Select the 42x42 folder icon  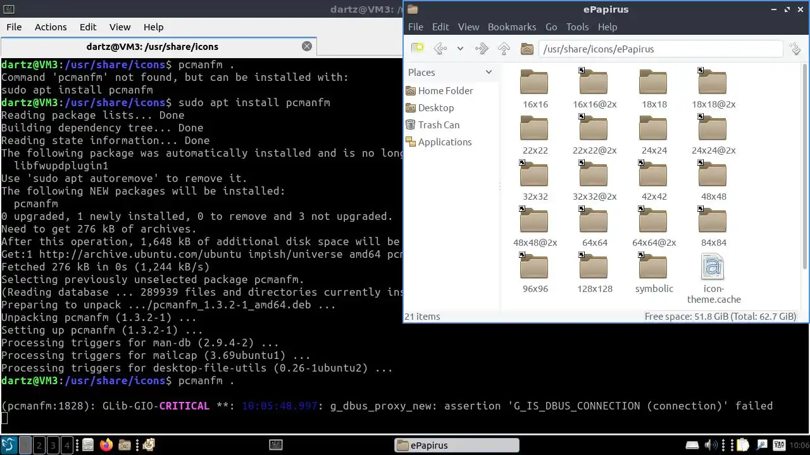pos(653,175)
